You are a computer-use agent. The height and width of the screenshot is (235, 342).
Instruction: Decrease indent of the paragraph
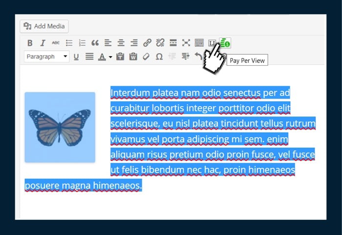click(172, 57)
